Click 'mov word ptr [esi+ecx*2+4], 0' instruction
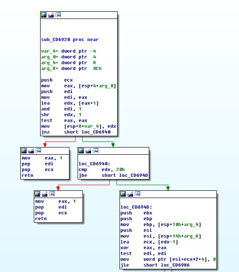Viewport: 239px width, 272px height. (x=168, y=259)
